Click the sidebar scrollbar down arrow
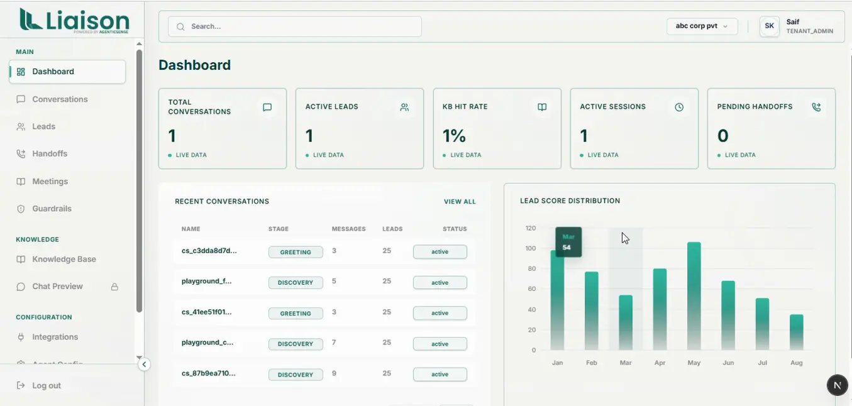This screenshot has height=406, width=852. 139,358
